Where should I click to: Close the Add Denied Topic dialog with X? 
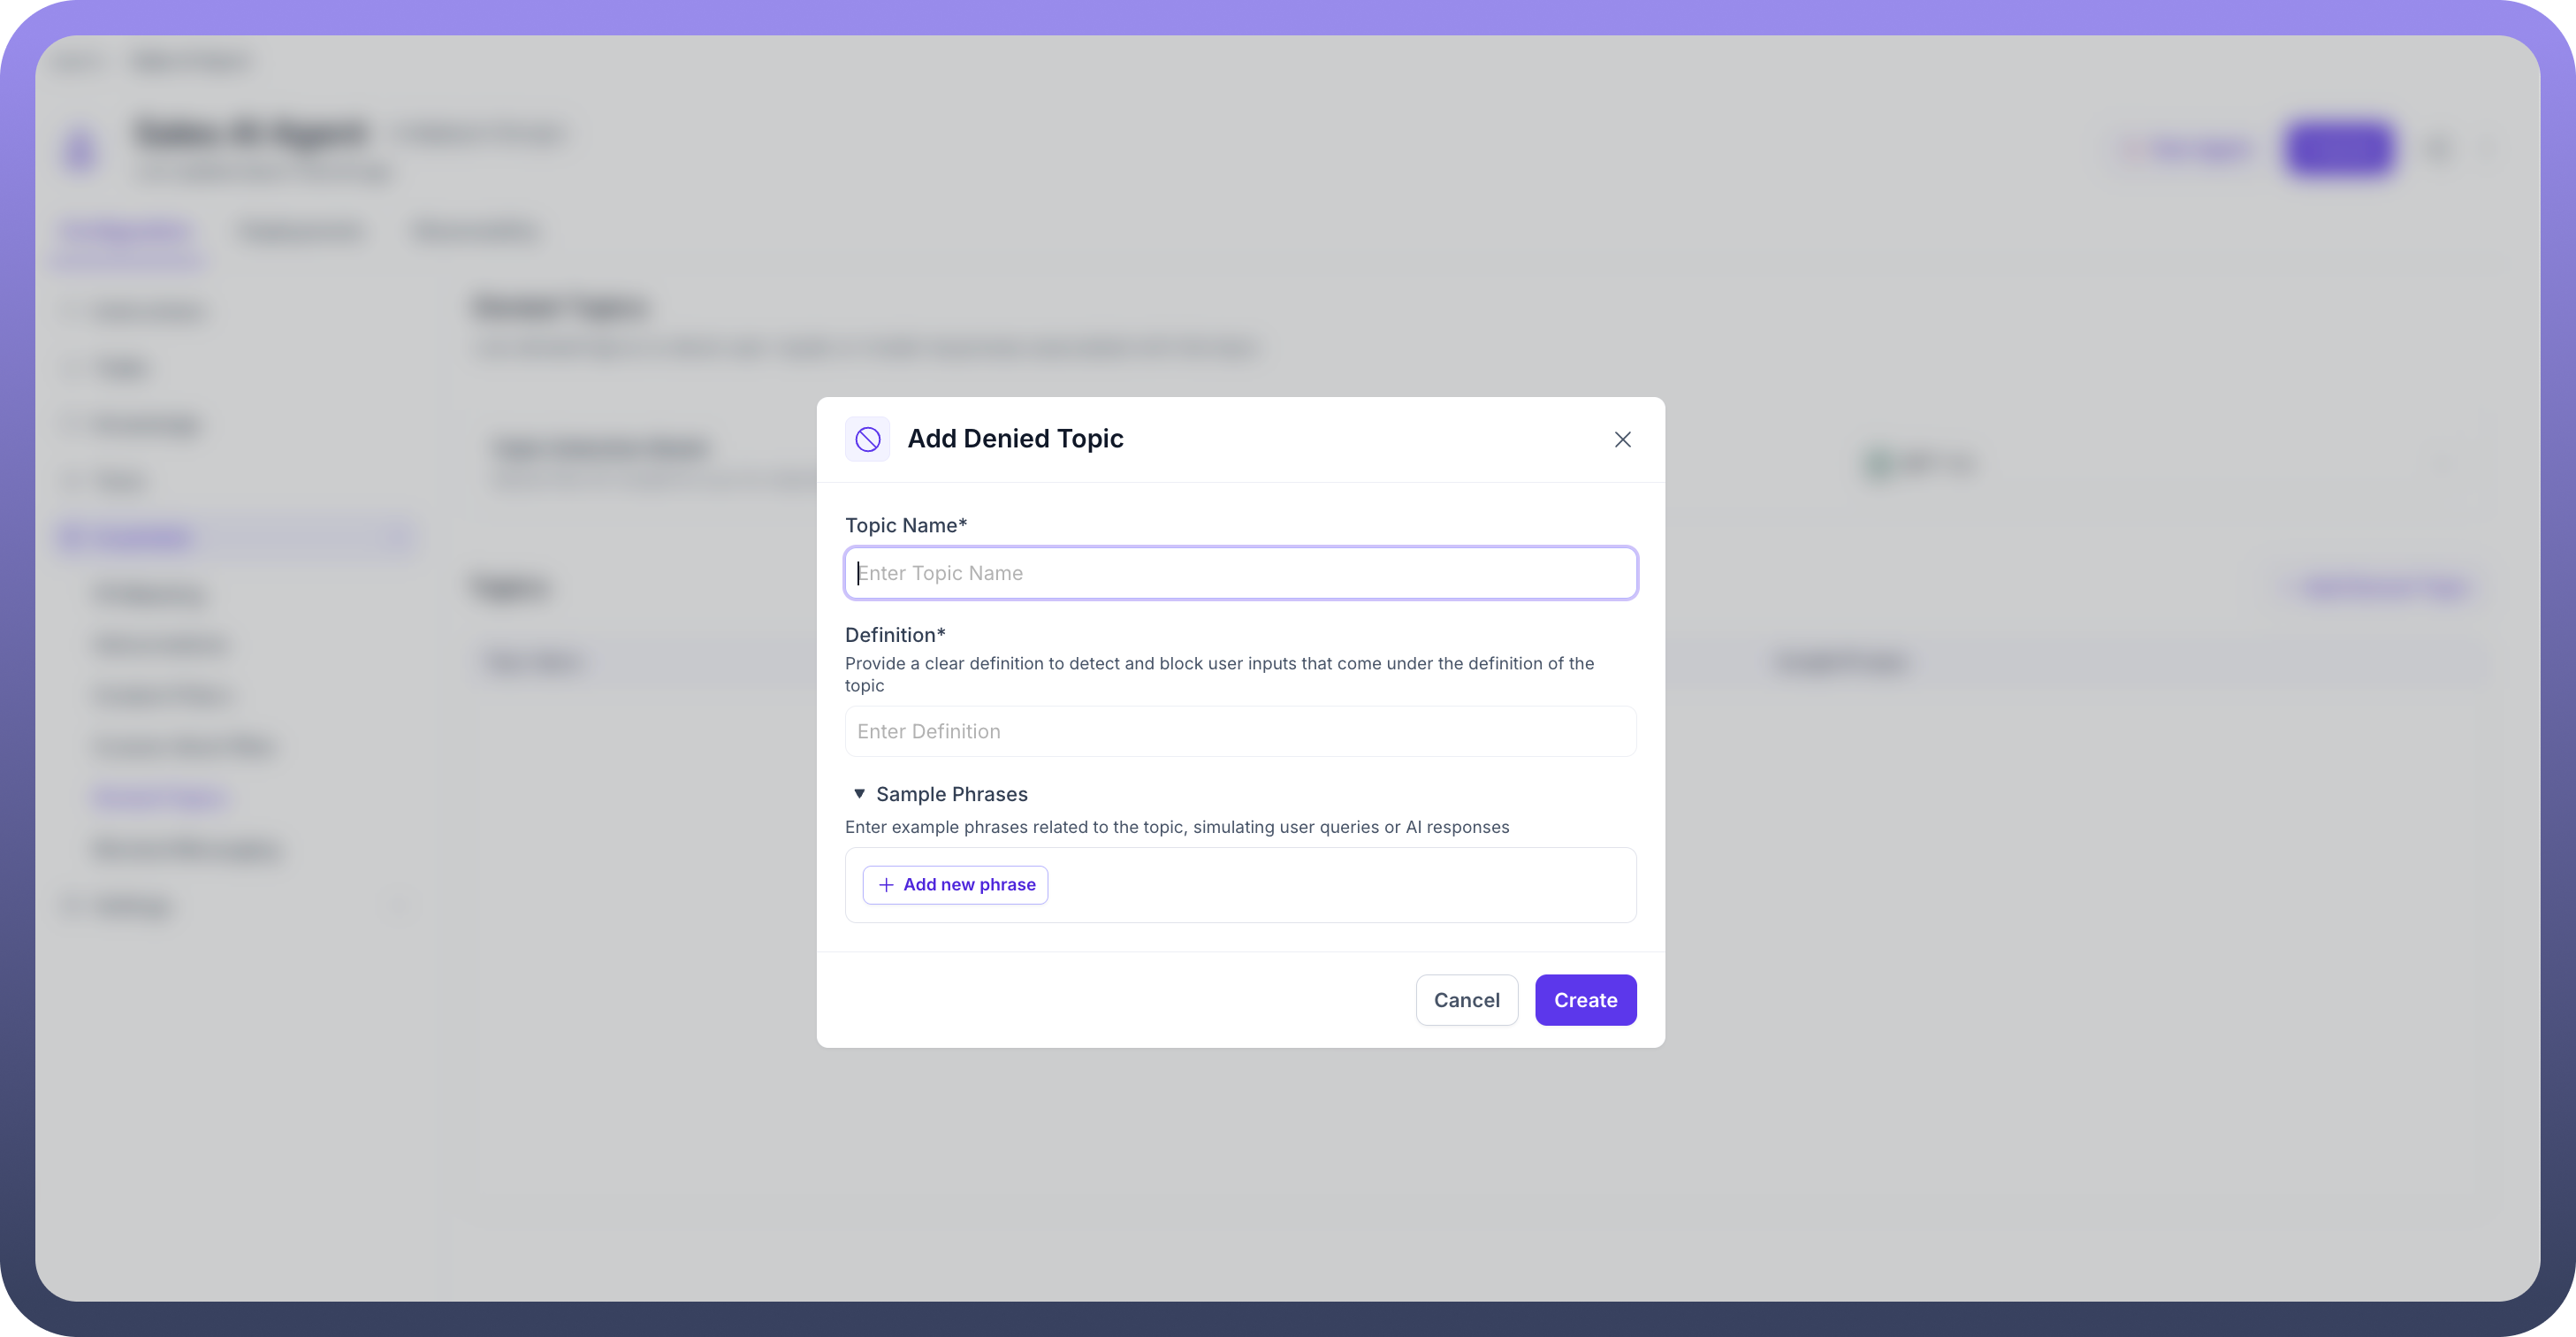[x=1622, y=439]
